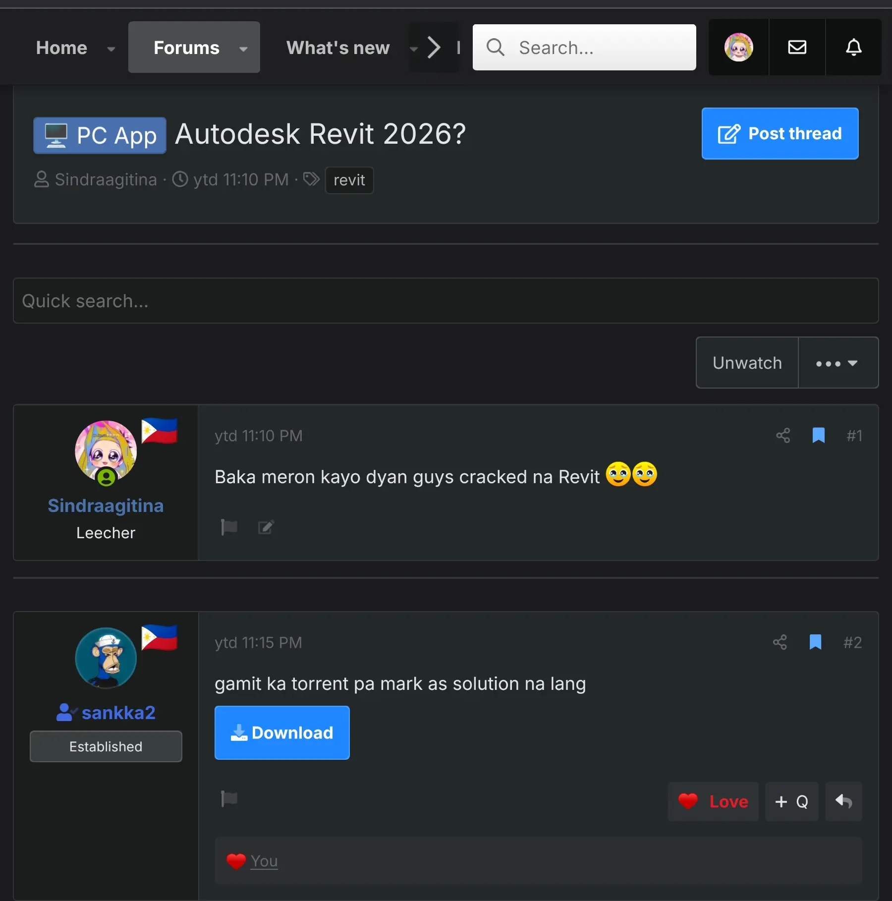View the 'You' reaction list link
The width and height of the screenshot is (892, 901).
pyautogui.click(x=264, y=861)
